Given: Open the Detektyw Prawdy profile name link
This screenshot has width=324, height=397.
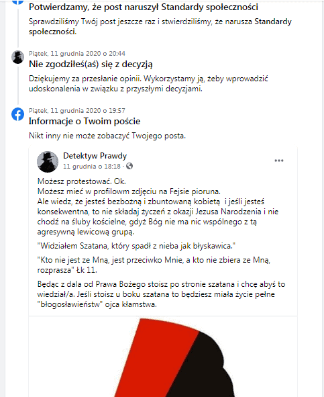Looking at the screenshot, I should [95, 156].
